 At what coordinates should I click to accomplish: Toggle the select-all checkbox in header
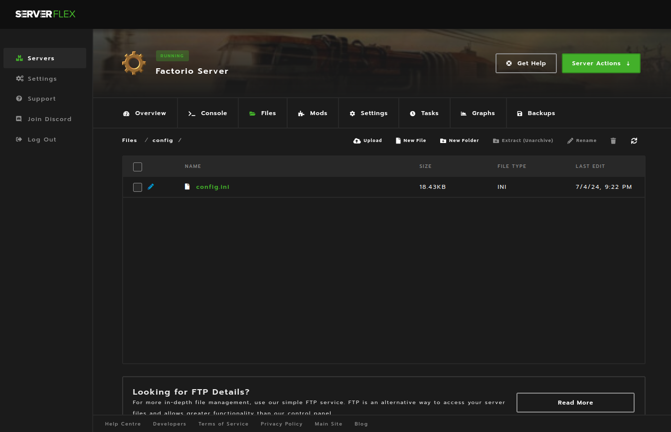coord(138,167)
